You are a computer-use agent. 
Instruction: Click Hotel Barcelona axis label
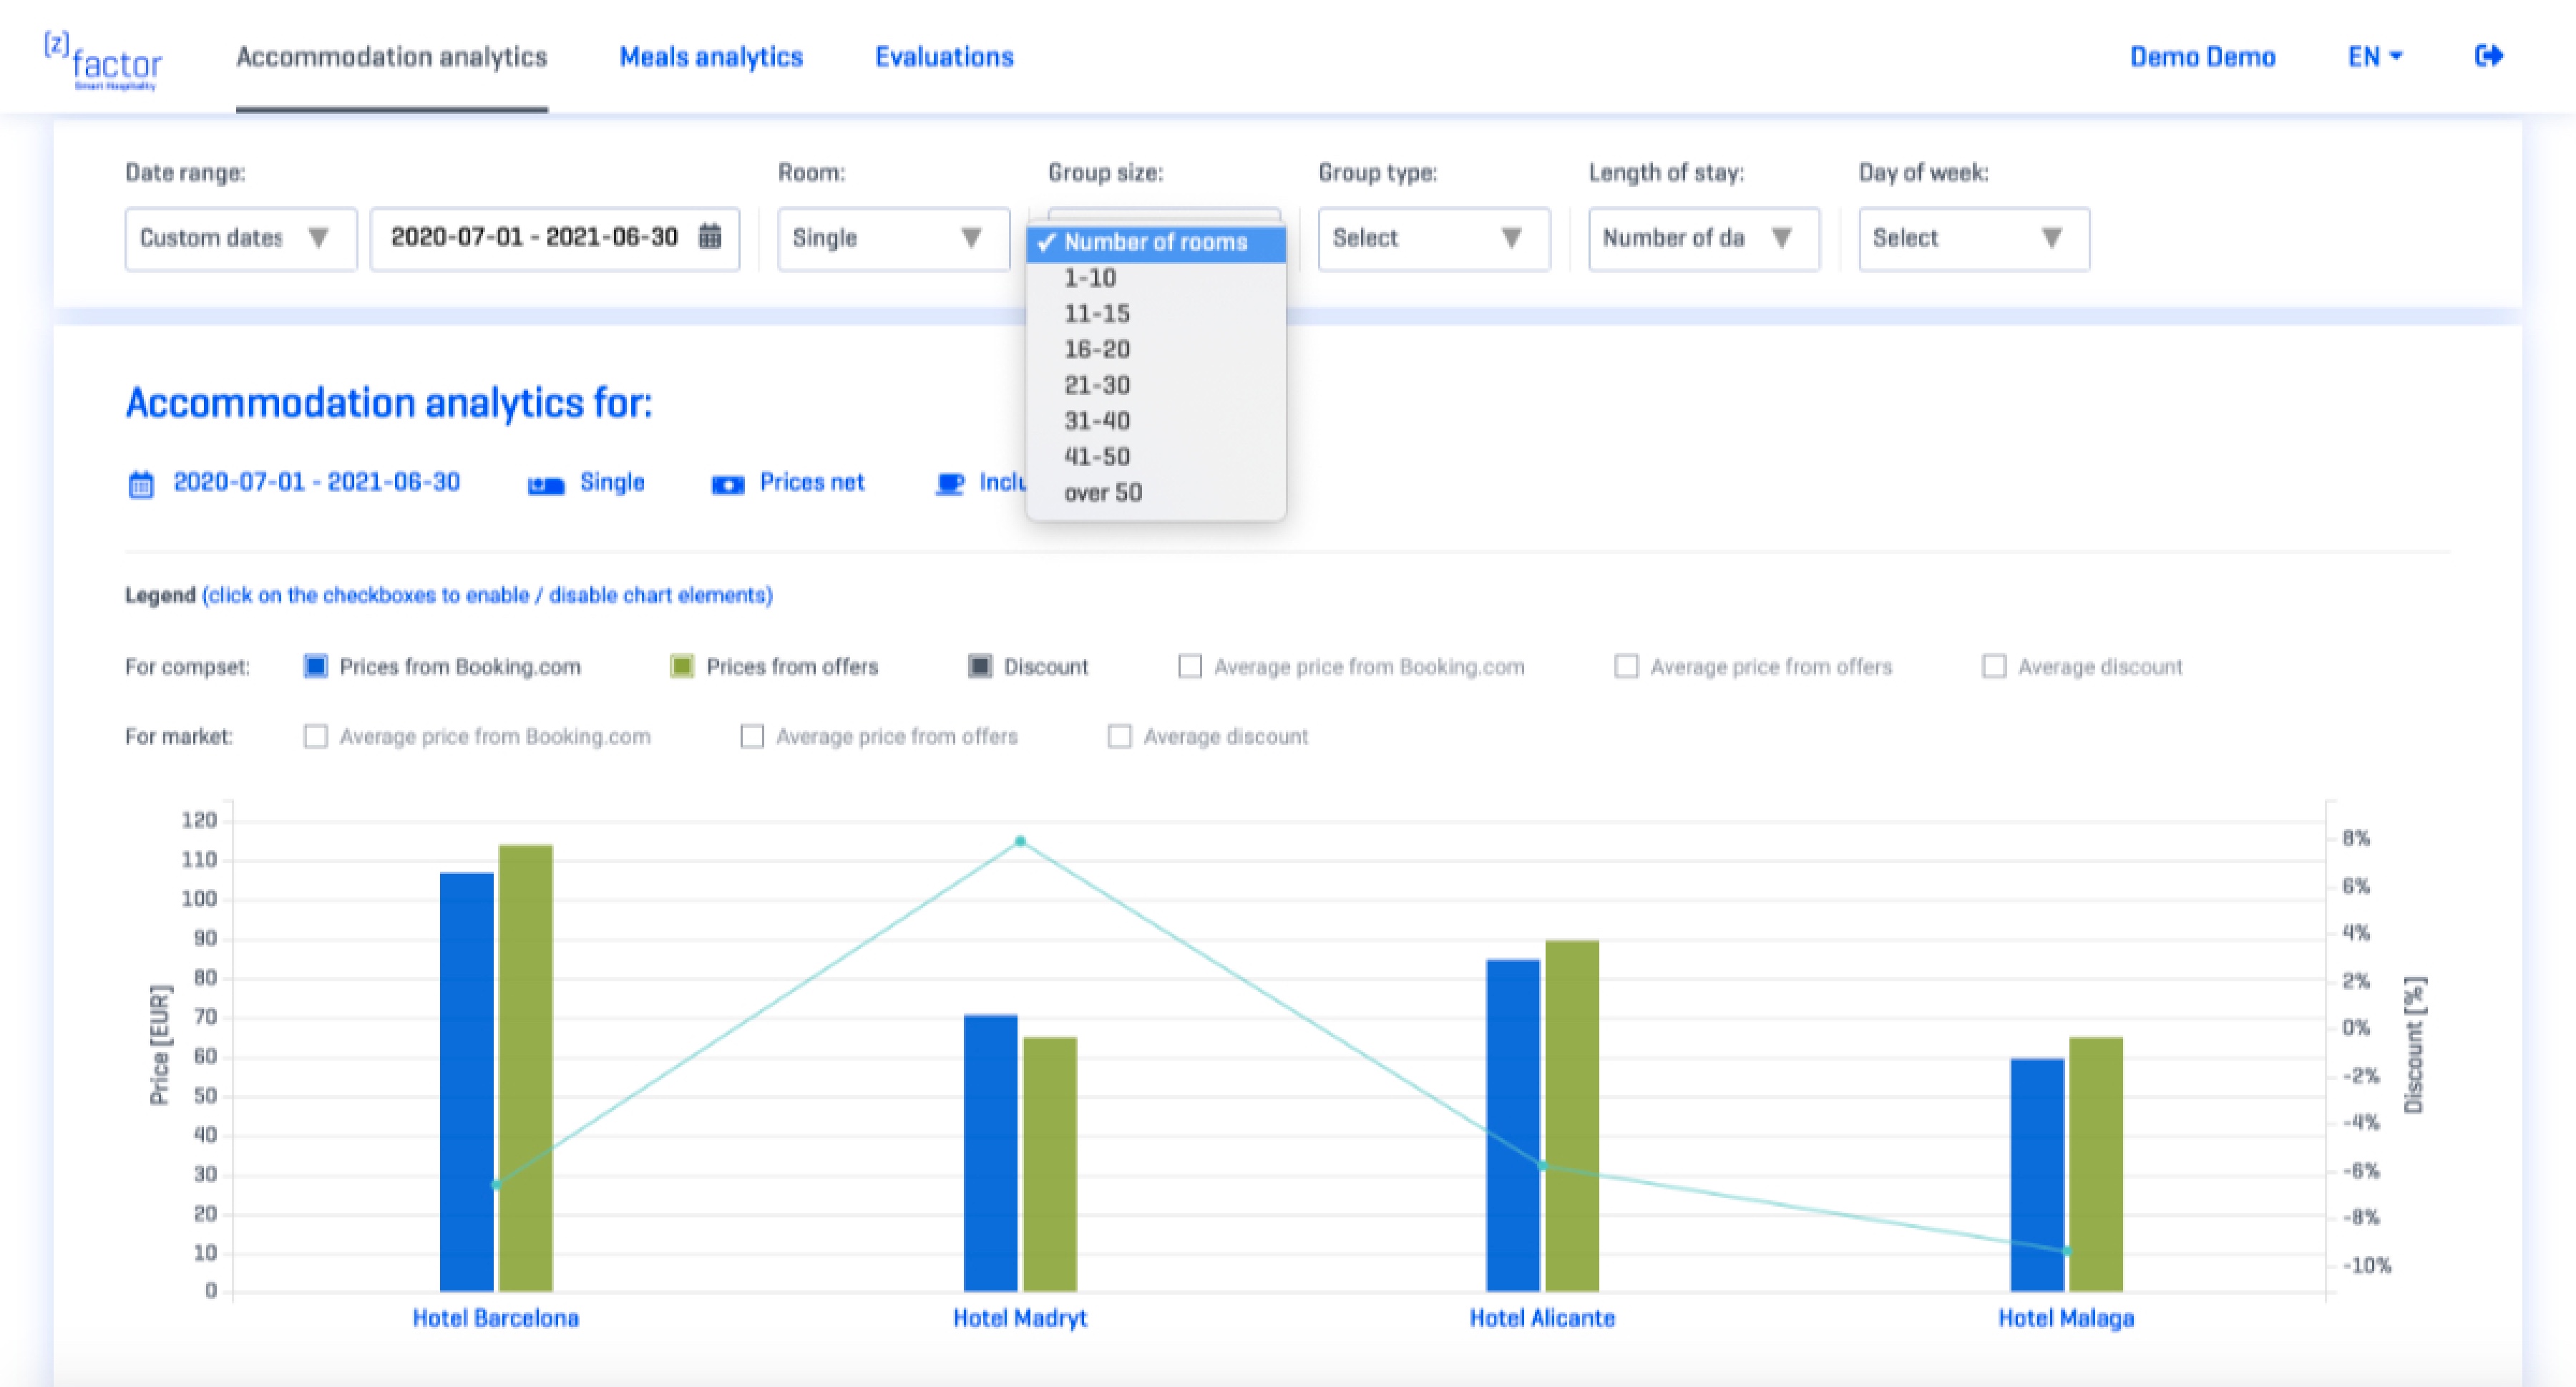click(x=495, y=1318)
